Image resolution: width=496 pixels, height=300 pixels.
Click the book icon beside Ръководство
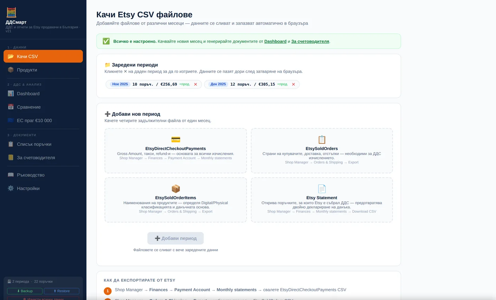[x=11, y=175]
